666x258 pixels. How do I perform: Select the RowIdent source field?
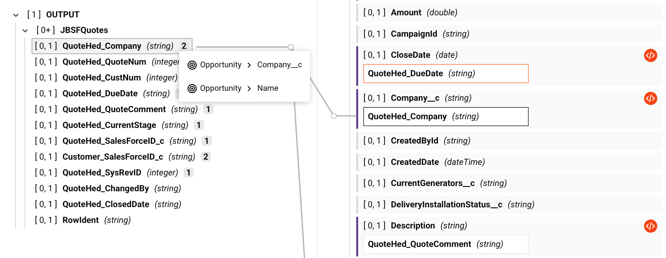pyautogui.click(x=81, y=220)
